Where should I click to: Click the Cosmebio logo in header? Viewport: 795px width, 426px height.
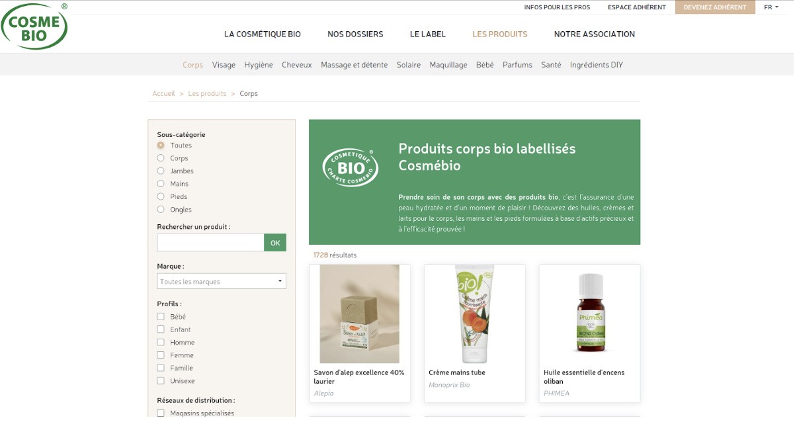click(x=34, y=26)
